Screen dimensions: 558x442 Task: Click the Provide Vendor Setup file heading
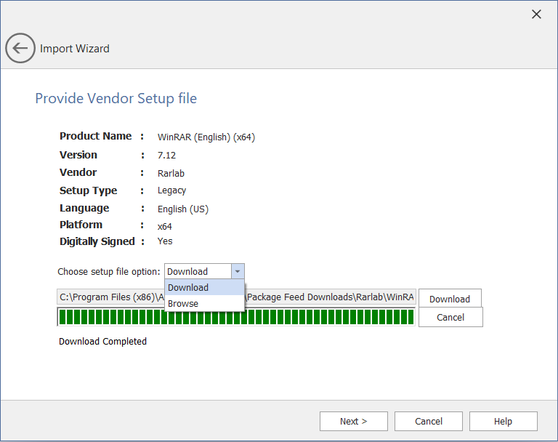click(116, 98)
